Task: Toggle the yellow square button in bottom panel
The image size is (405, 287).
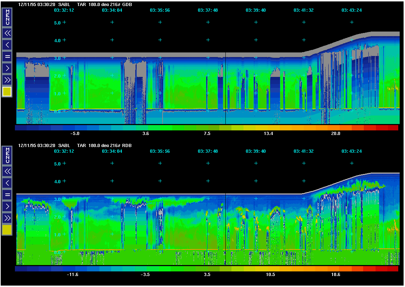Action: pyautogui.click(x=7, y=230)
